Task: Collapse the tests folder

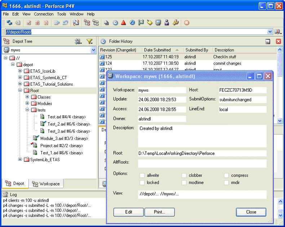Action: click(x=27, y=109)
